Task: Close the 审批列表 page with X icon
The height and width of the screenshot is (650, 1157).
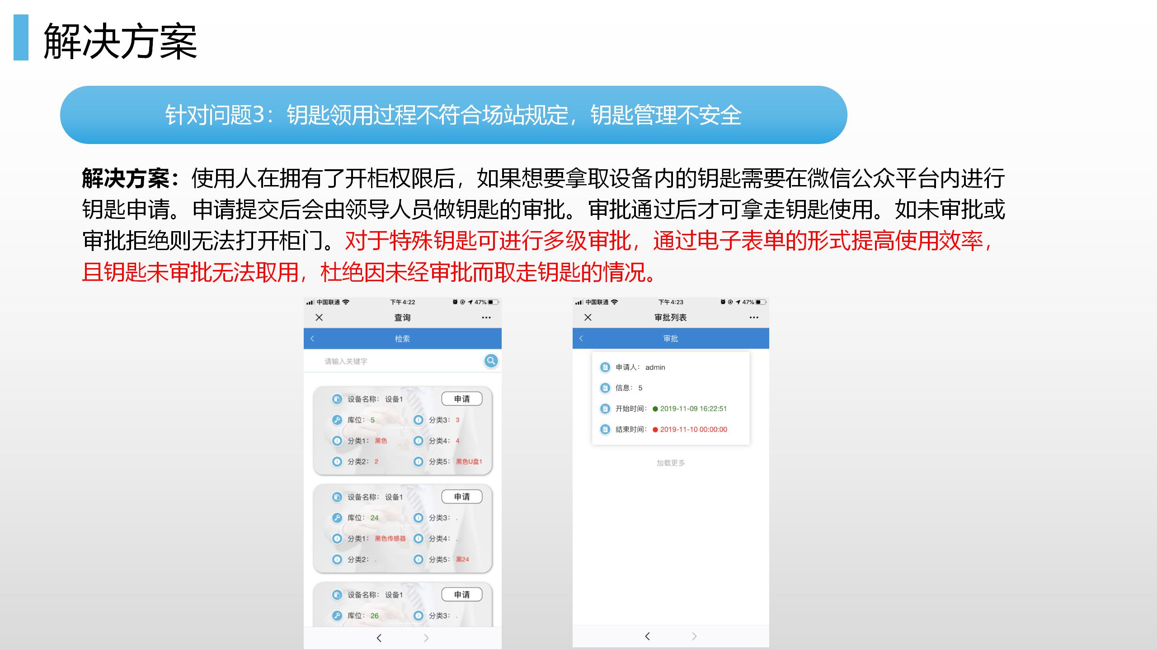Action: pyautogui.click(x=588, y=317)
